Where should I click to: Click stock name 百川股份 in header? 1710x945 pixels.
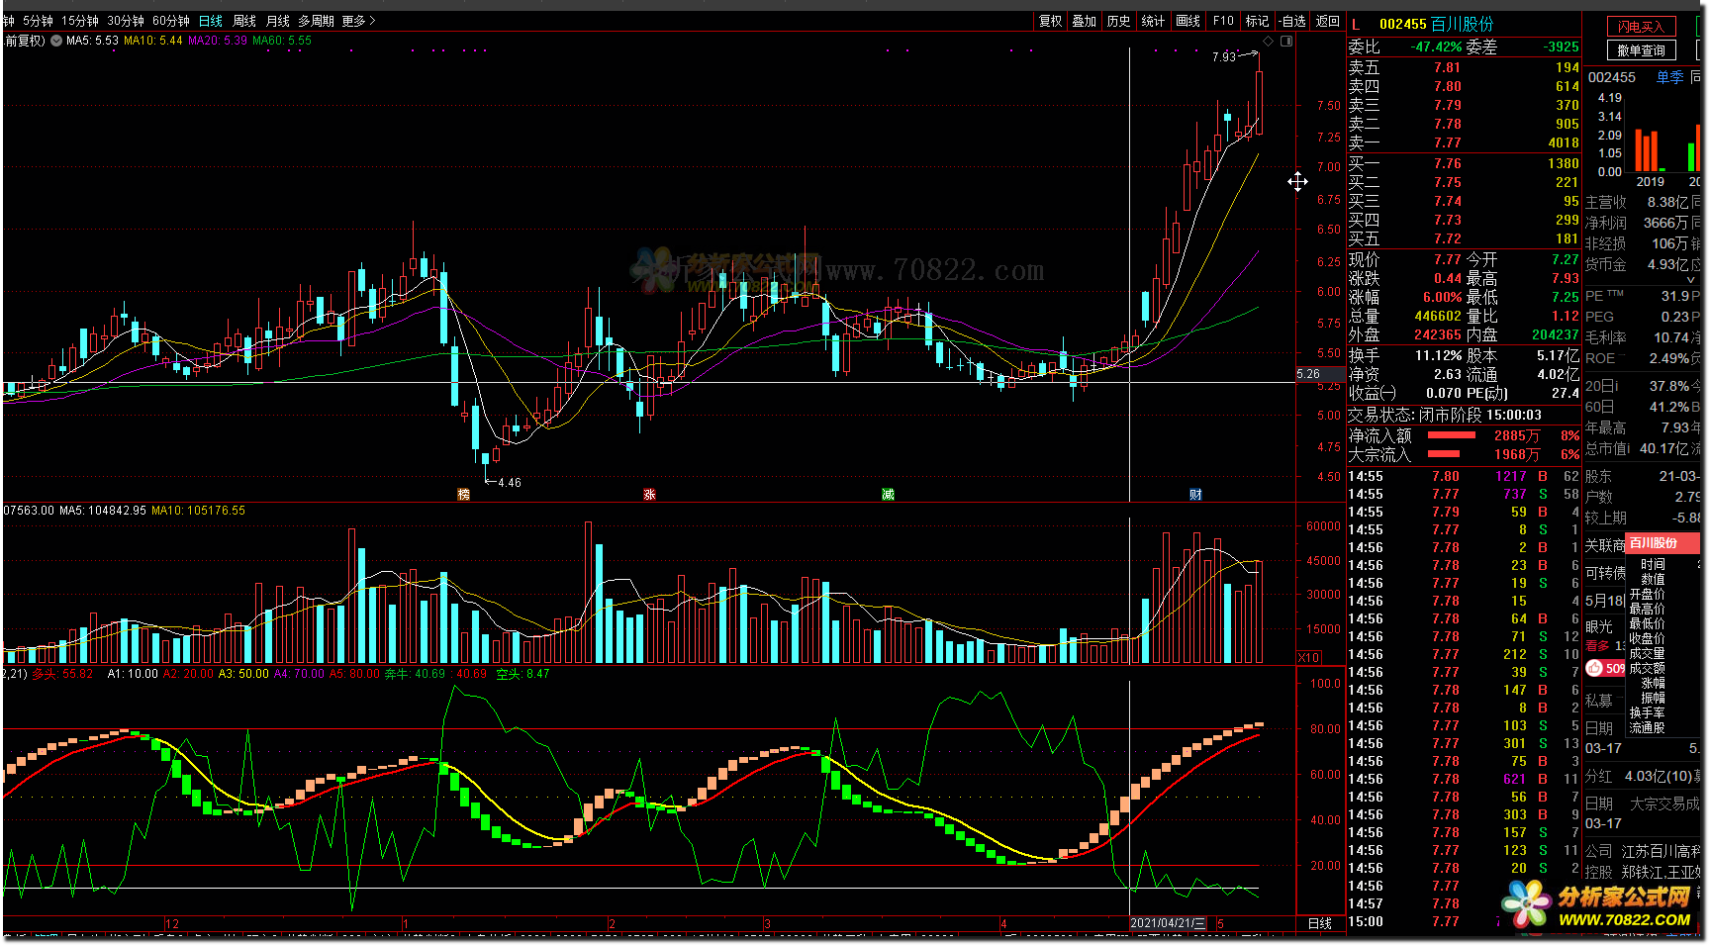coord(1463,24)
